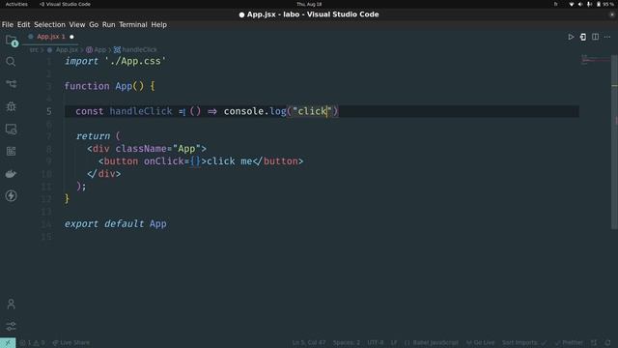Select the App.jsx editor tab
Viewport: 618px width, 348px height.
(51, 37)
